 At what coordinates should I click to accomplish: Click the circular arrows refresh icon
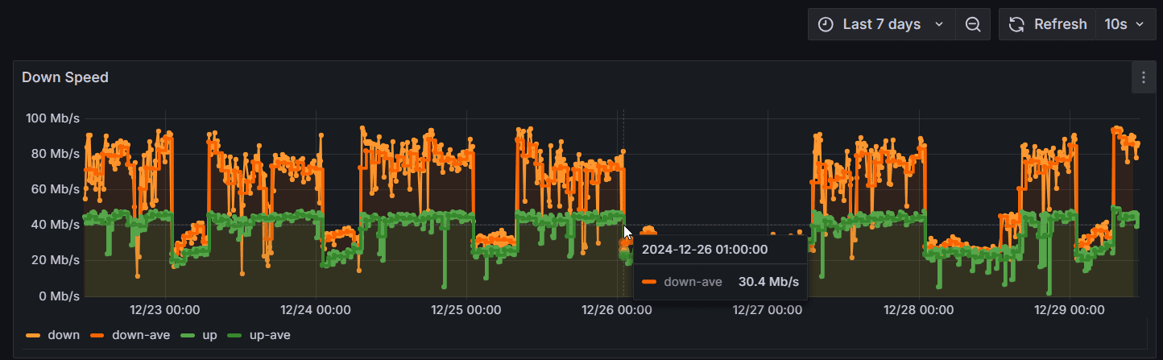pyautogui.click(x=1017, y=25)
